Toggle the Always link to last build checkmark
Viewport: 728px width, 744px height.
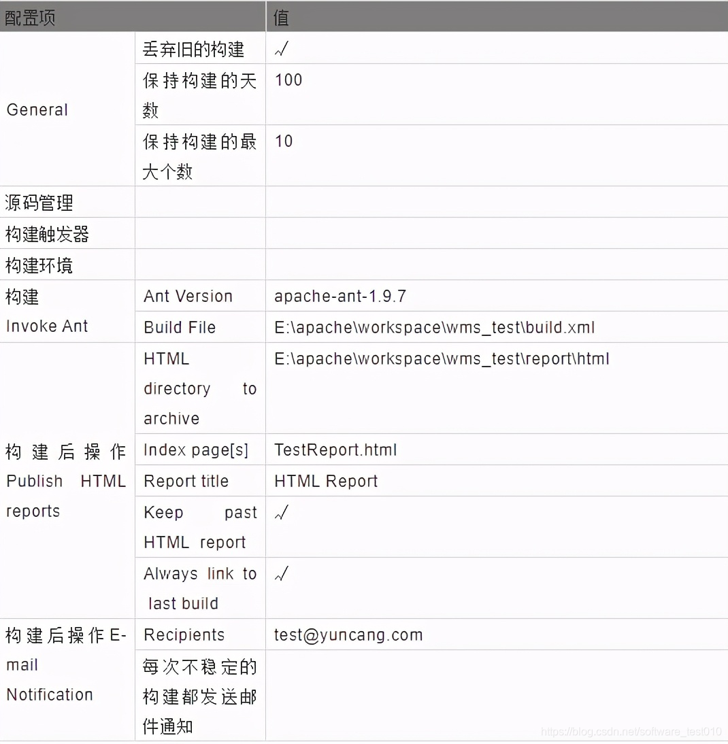coord(280,573)
